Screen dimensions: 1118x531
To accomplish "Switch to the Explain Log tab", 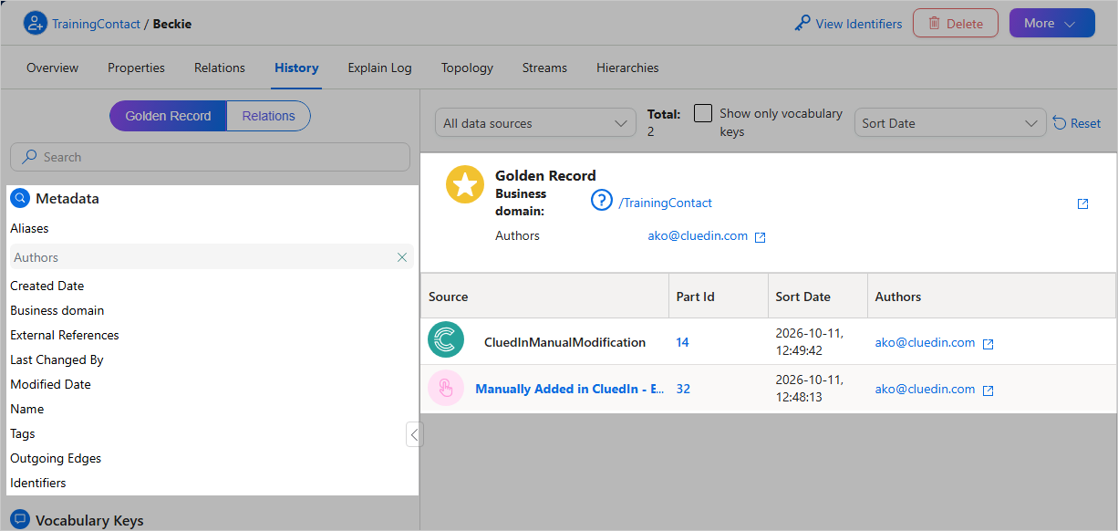I will click(x=379, y=68).
